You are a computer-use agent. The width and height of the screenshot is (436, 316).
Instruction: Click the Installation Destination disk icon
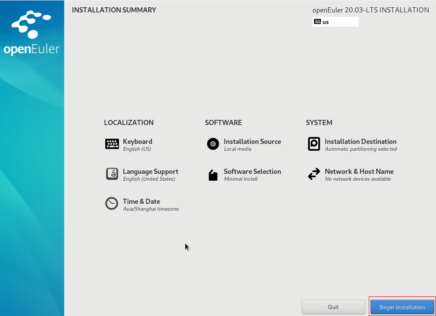pyautogui.click(x=314, y=144)
